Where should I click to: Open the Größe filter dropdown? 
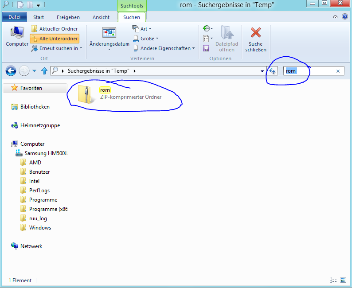click(146, 39)
